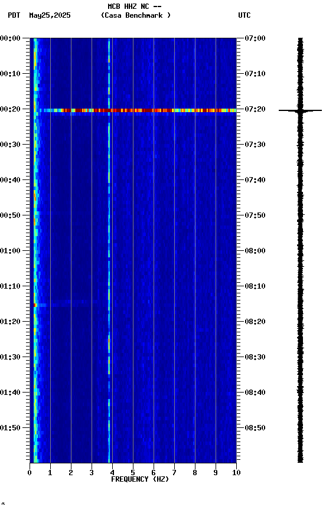
Task: Click the UTC time label 07:00
Action: (255, 38)
